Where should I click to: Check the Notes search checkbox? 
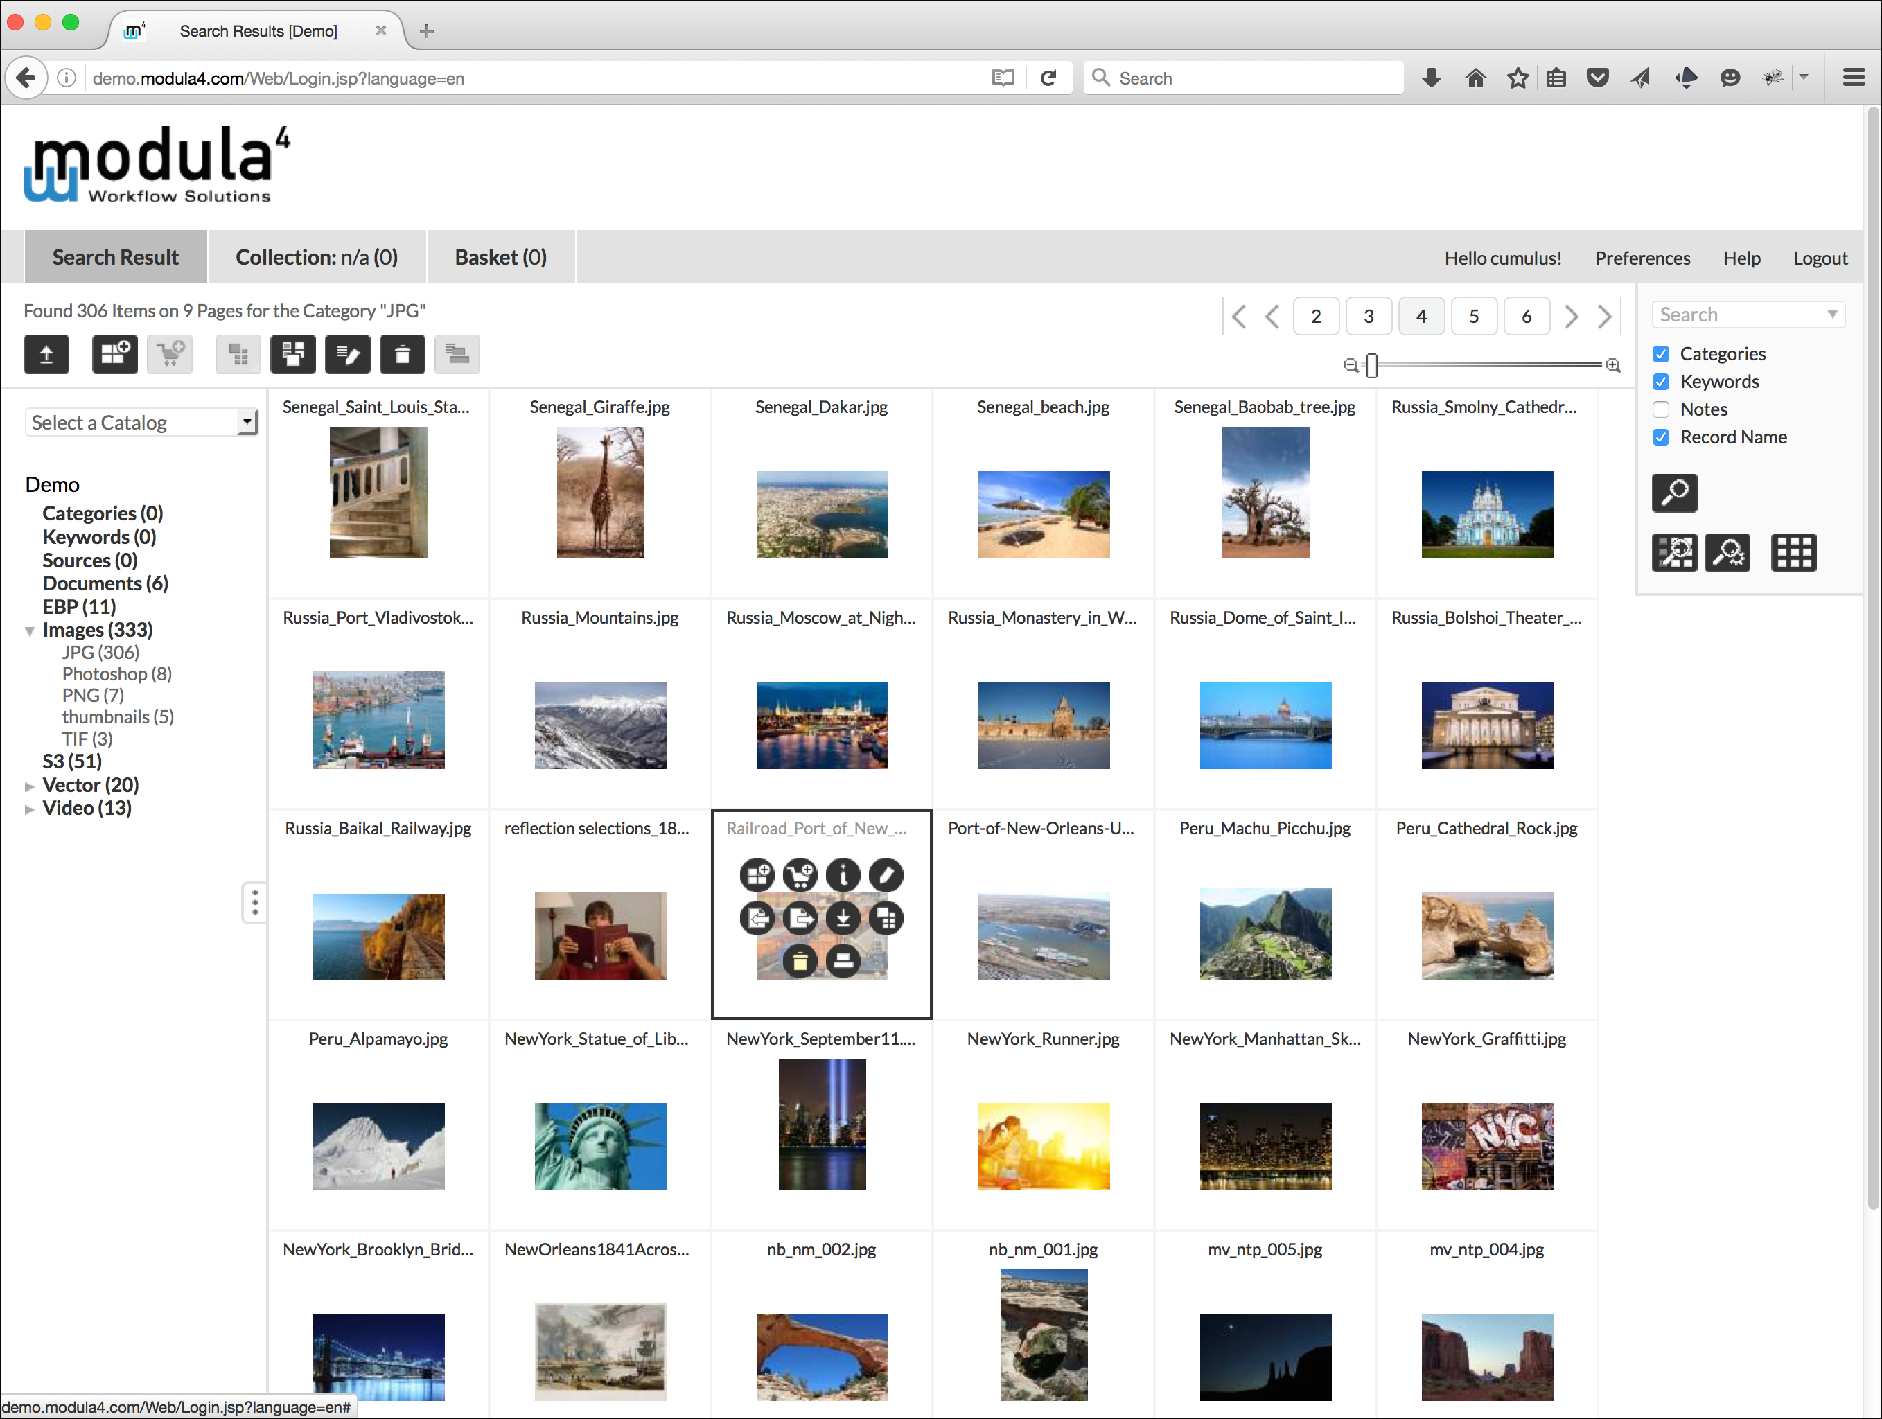click(x=1661, y=409)
